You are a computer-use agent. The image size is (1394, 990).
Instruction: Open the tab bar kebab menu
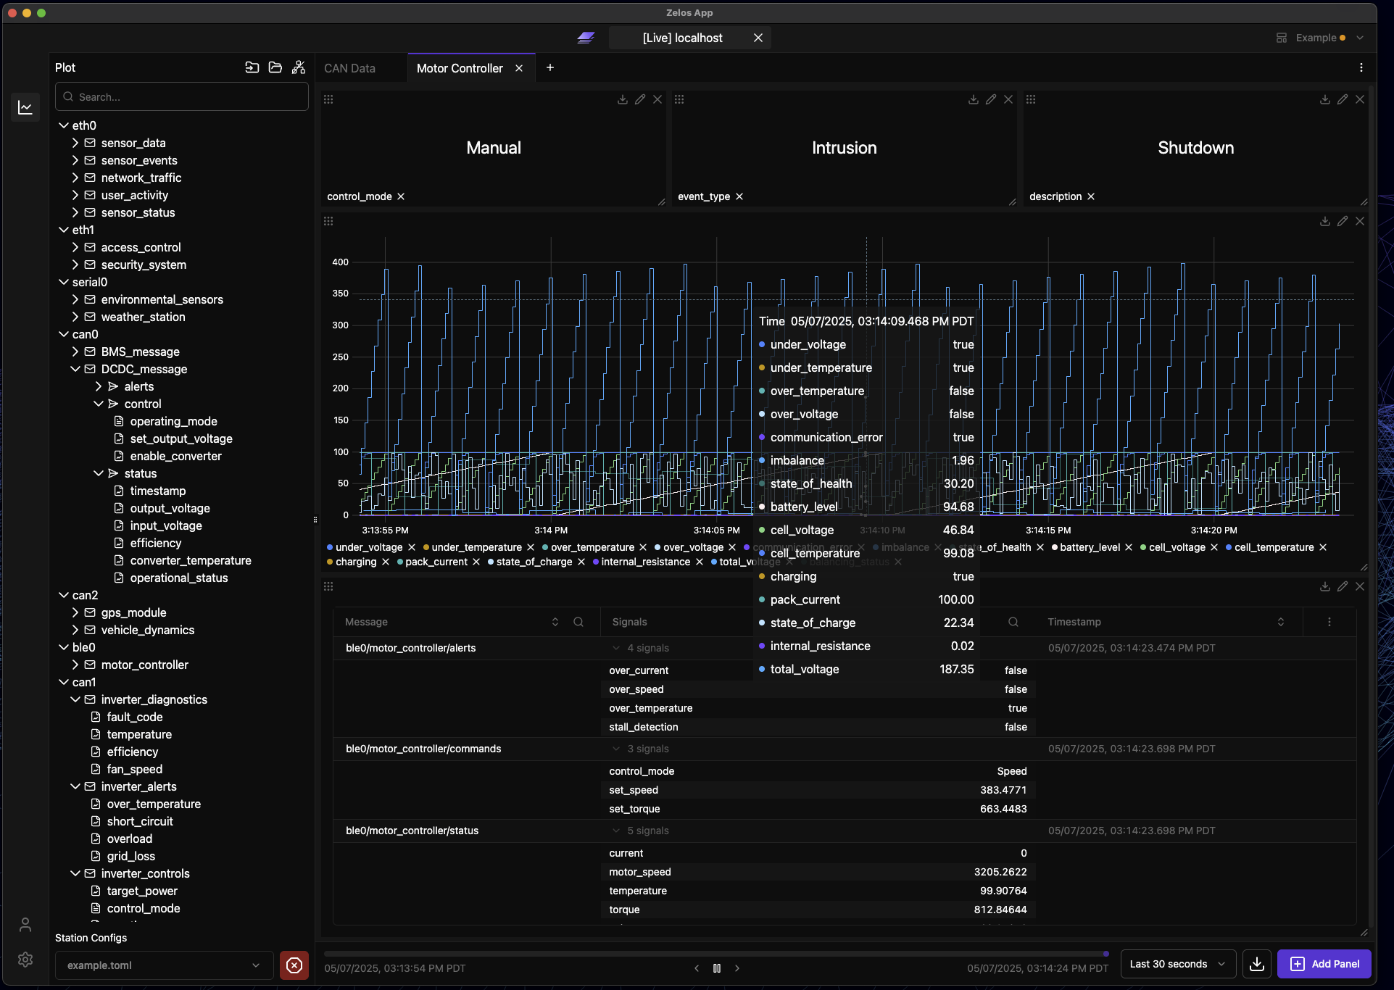pyautogui.click(x=1361, y=67)
